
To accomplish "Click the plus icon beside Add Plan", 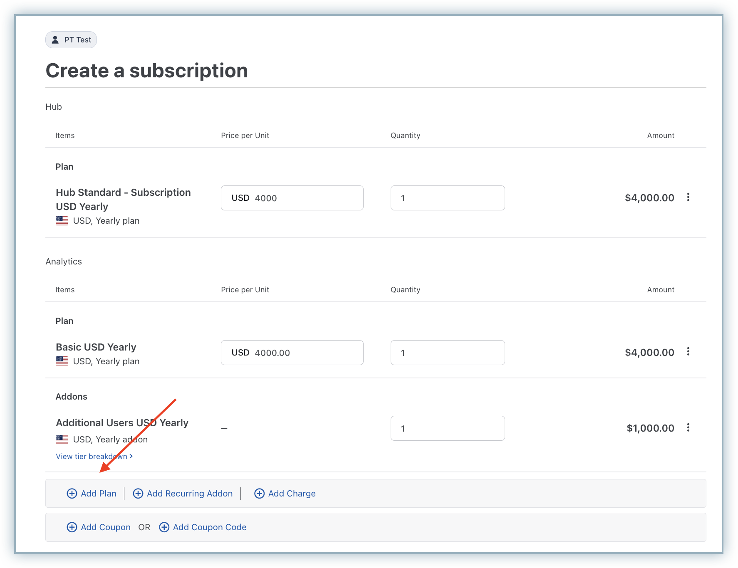I will (72, 494).
